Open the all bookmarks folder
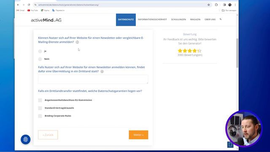 tap(229, 10)
